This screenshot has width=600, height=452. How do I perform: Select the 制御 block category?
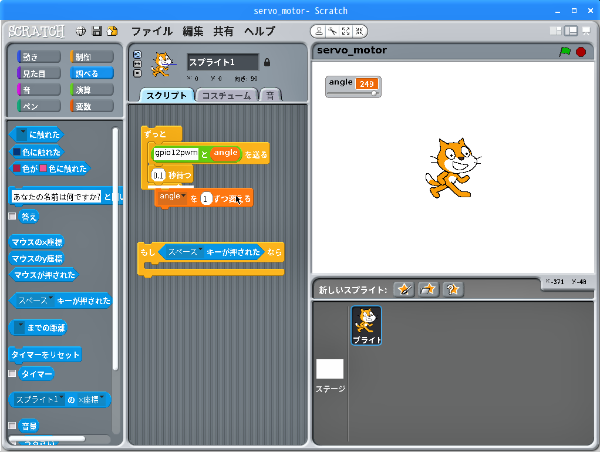click(x=92, y=57)
